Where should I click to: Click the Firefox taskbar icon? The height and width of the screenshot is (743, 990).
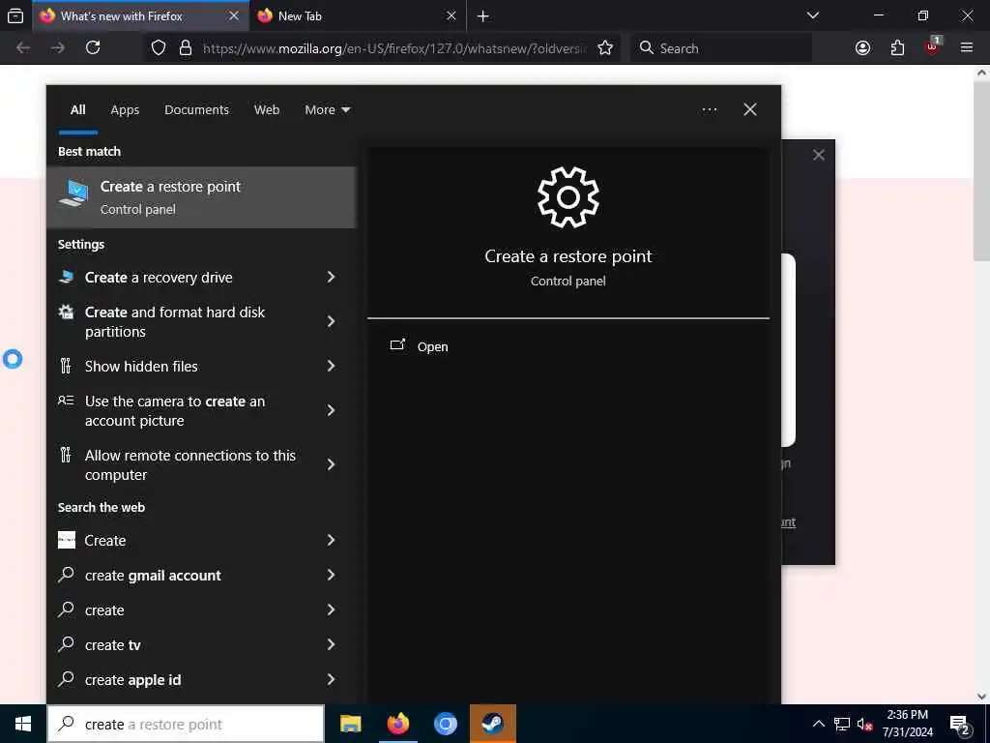pos(397,724)
